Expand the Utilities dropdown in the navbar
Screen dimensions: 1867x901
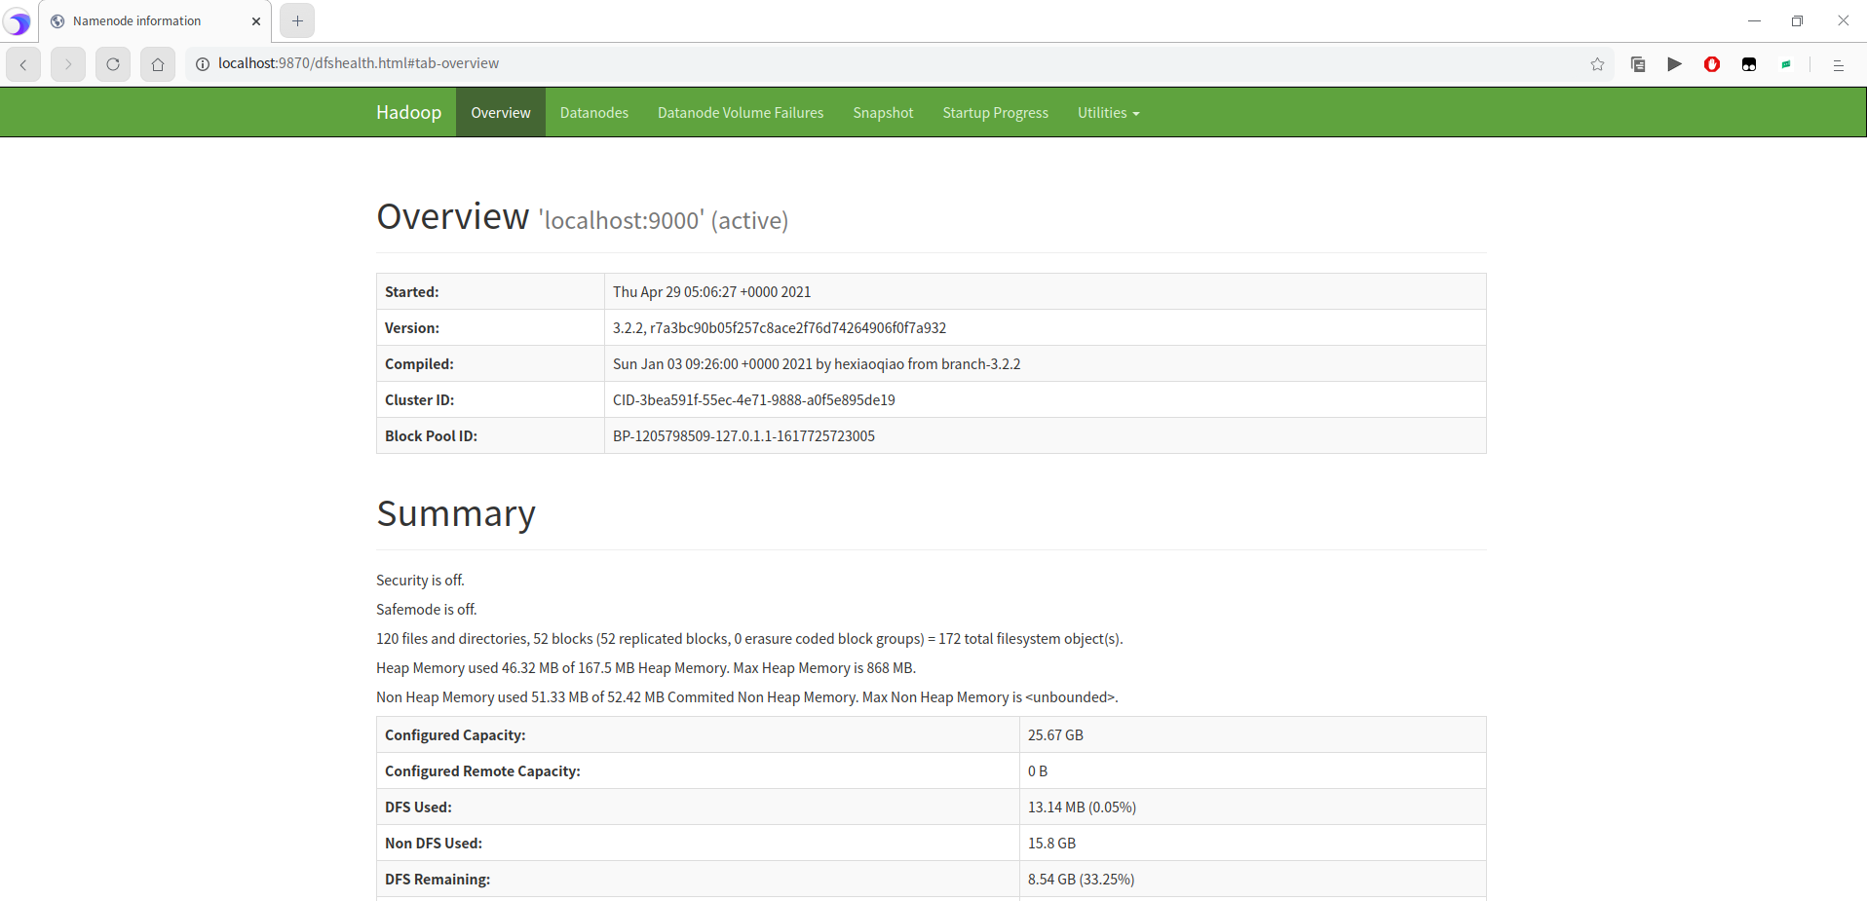[x=1108, y=112]
